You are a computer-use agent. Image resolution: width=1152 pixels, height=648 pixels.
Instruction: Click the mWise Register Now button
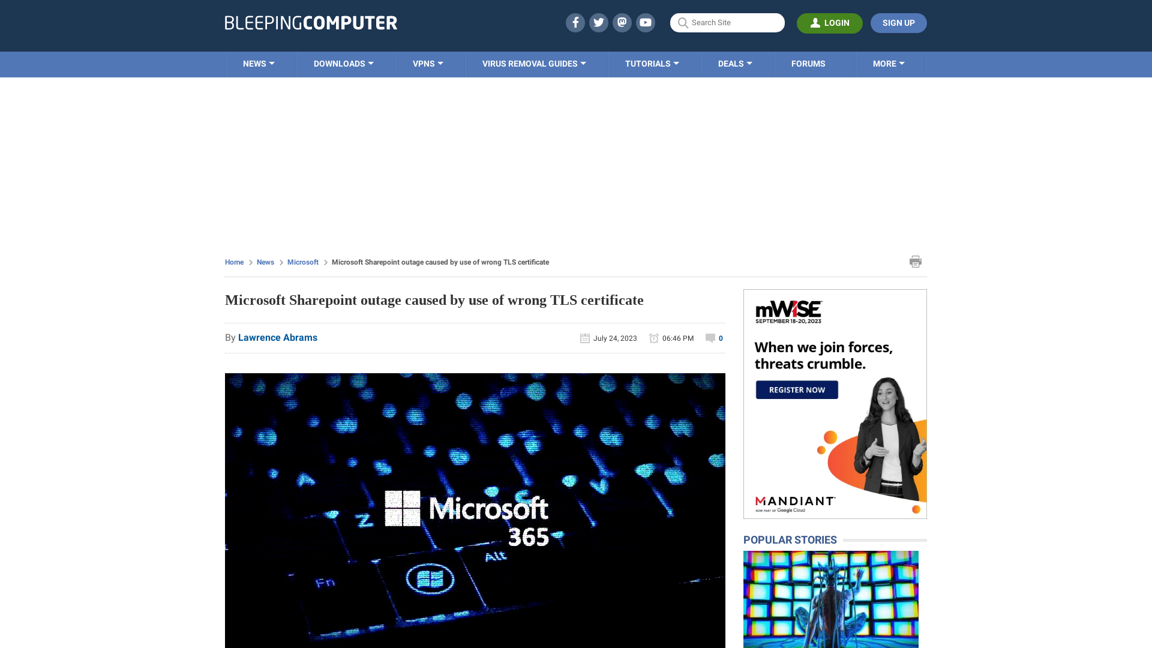tap(796, 388)
